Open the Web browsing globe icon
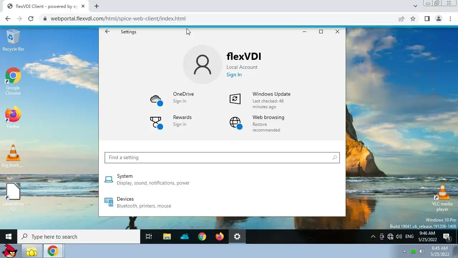Viewport: 458px width, 258px height. click(236, 123)
